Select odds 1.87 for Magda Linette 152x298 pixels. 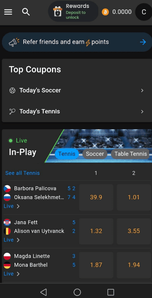click(96, 265)
